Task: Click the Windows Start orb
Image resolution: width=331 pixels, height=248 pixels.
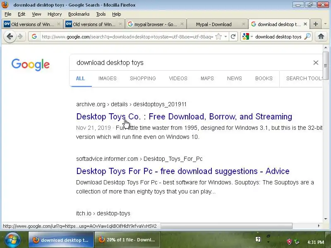Action: [13, 240]
